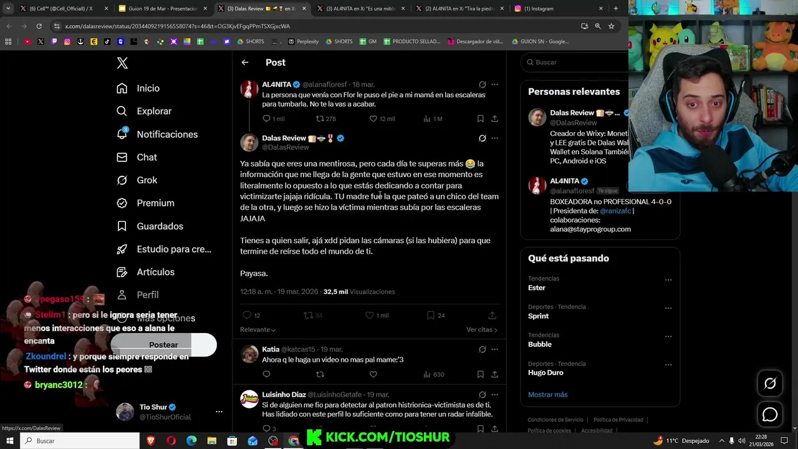Bookmark AL4NITA's quoted post
The height and width of the screenshot is (449, 798).
480,118
